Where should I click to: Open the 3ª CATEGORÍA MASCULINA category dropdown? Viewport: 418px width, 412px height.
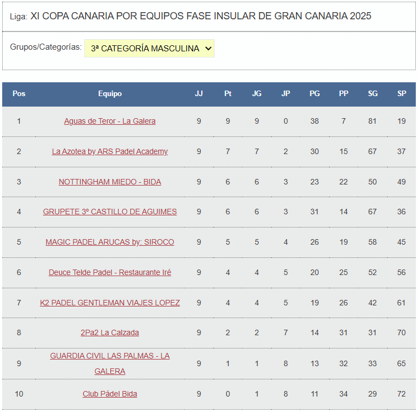(149, 49)
